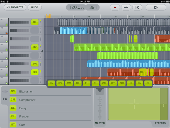Click the volume meter on track 03
Viewport: 170px width, 128px height.
point(19,39)
